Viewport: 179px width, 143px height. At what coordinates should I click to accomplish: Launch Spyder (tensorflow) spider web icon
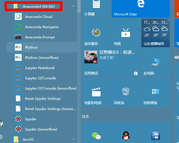tap(18, 129)
